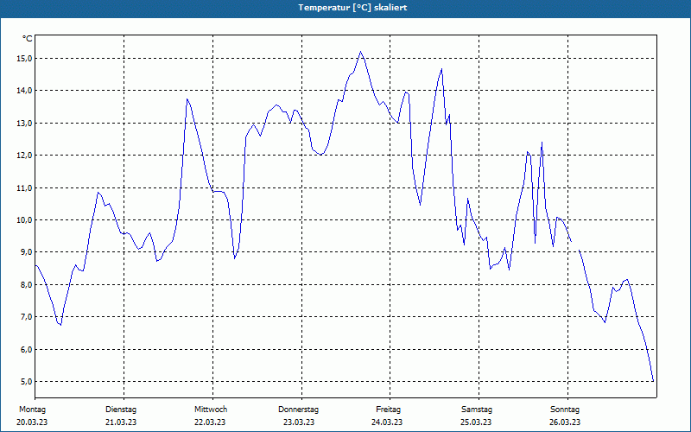
Task: Select the 'Mittwoch' day label
Action: [211, 410]
